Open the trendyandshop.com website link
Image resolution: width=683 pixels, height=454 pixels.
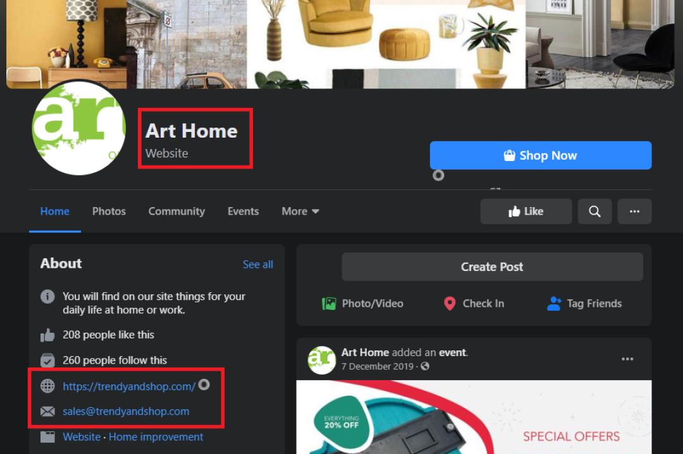click(129, 386)
